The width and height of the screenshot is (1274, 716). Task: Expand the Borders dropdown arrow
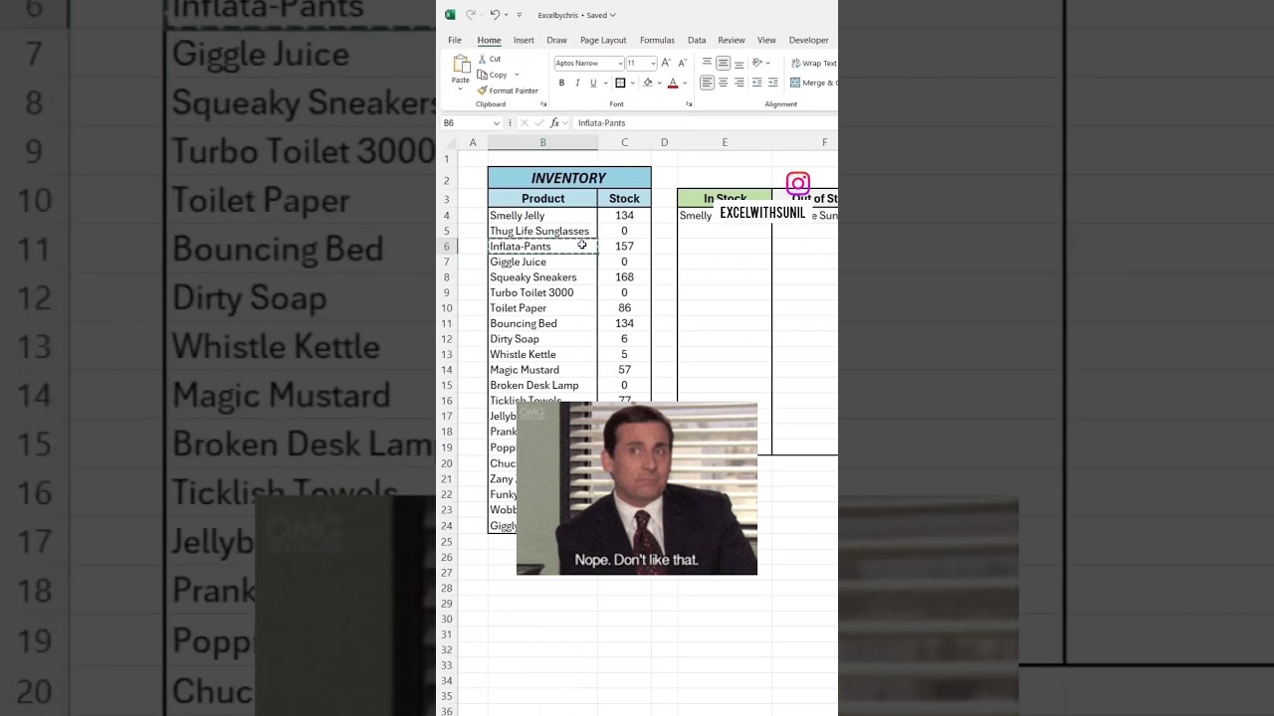[x=632, y=83]
